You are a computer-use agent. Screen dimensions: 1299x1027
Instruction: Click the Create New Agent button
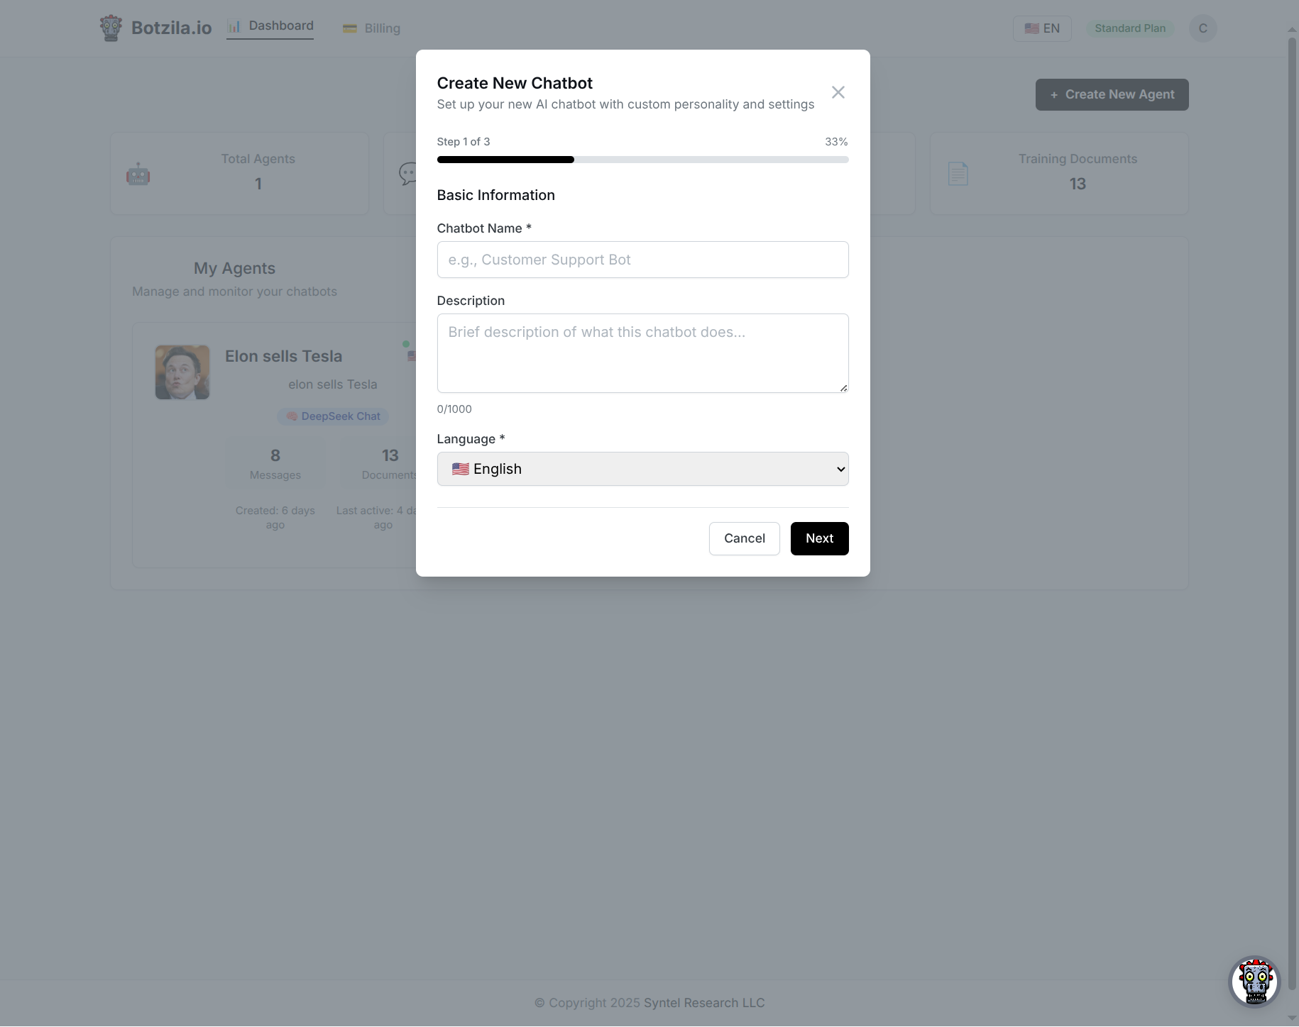coord(1112,94)
